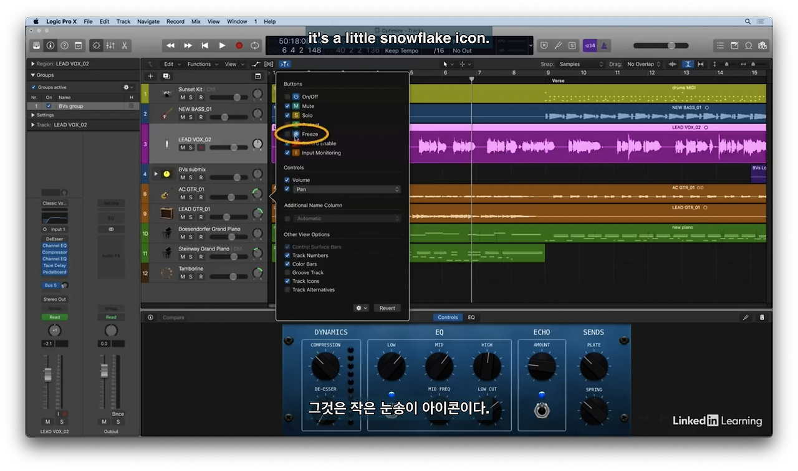Toggle the Inspector button in the control bar
The height and width of the screenshot is (471, 798).
click(50, 45)
